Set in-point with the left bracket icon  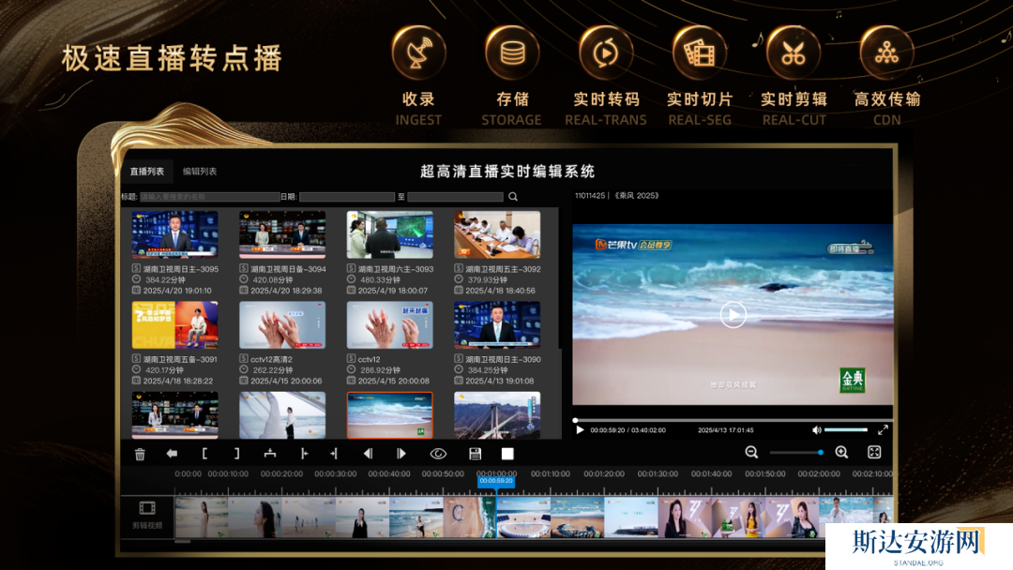coord(204,454)
